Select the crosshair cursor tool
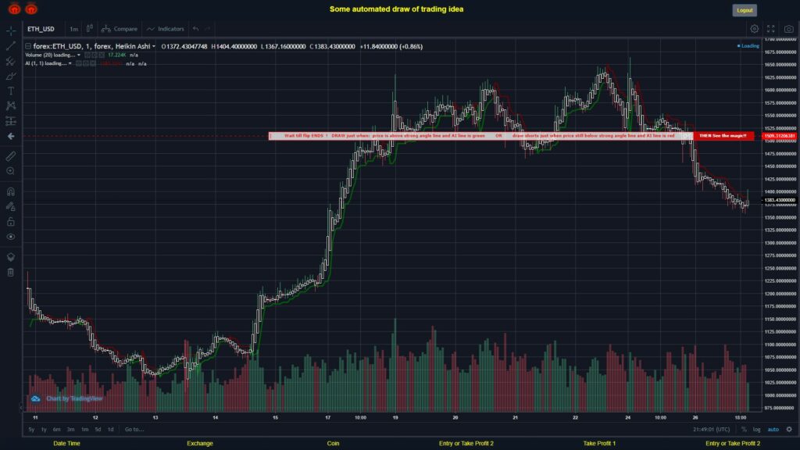The height and width of the screenshot is (450, 800). [11, 30]
